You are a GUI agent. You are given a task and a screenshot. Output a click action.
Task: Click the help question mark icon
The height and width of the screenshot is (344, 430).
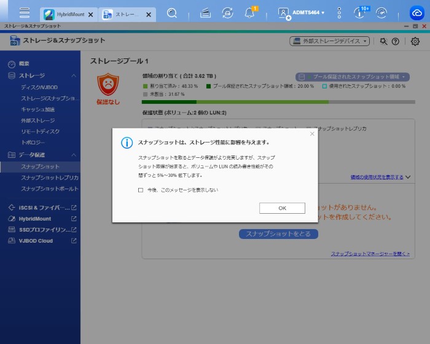coord(396,41)
